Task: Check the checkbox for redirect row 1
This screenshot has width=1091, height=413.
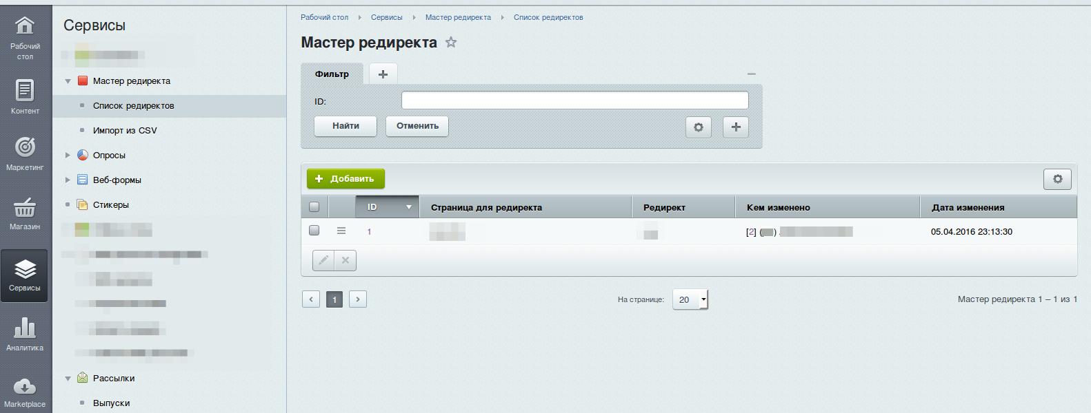Action: click(x=314, y=231)
